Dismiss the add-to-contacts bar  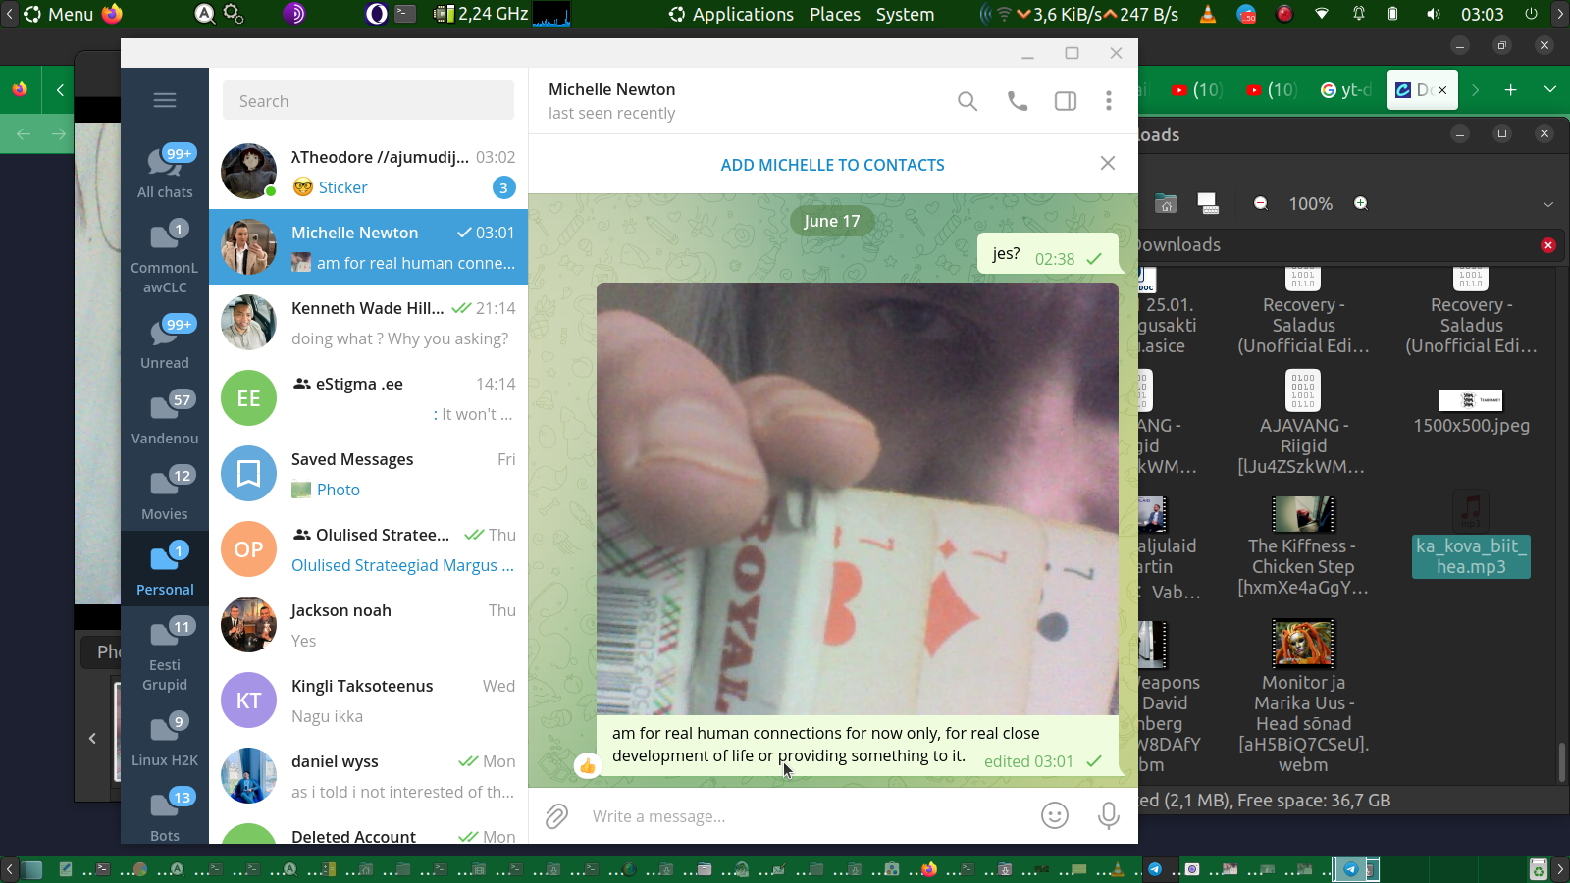click(x=1108, y=163)
